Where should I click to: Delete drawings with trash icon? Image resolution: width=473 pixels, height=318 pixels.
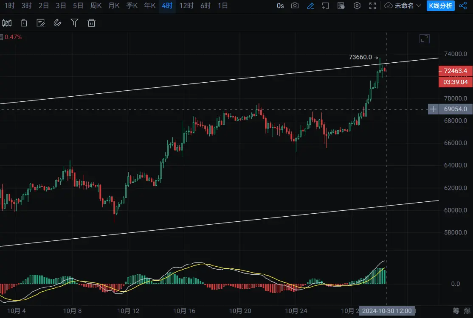click(91, 23)
